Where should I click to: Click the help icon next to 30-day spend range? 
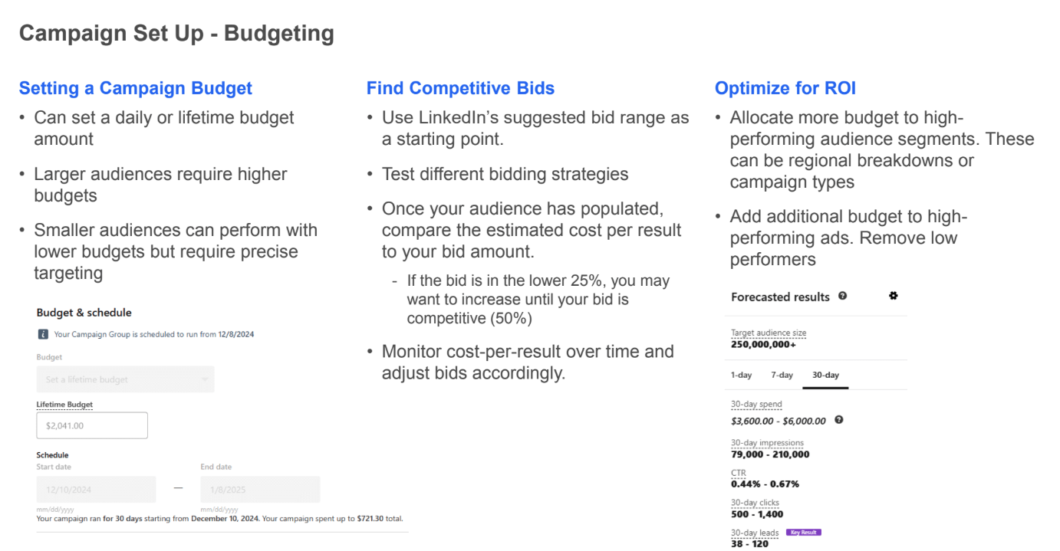[x=839, y=420]
